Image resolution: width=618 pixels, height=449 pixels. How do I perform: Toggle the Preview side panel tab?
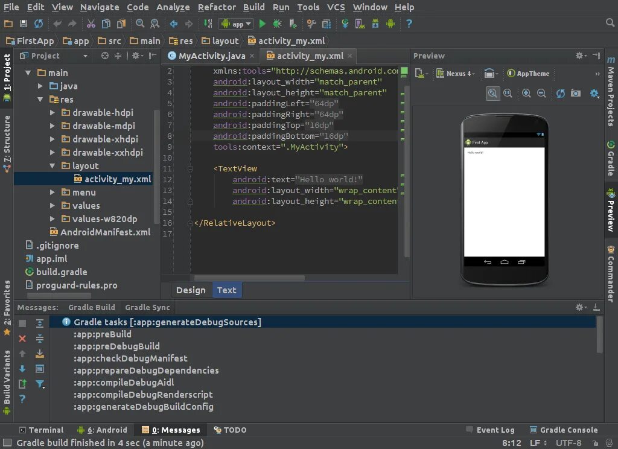(x=611, y=211)
